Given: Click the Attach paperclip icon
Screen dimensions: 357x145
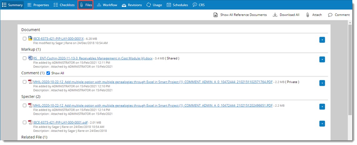Looking at the screenshot, I should click(308, 15).
